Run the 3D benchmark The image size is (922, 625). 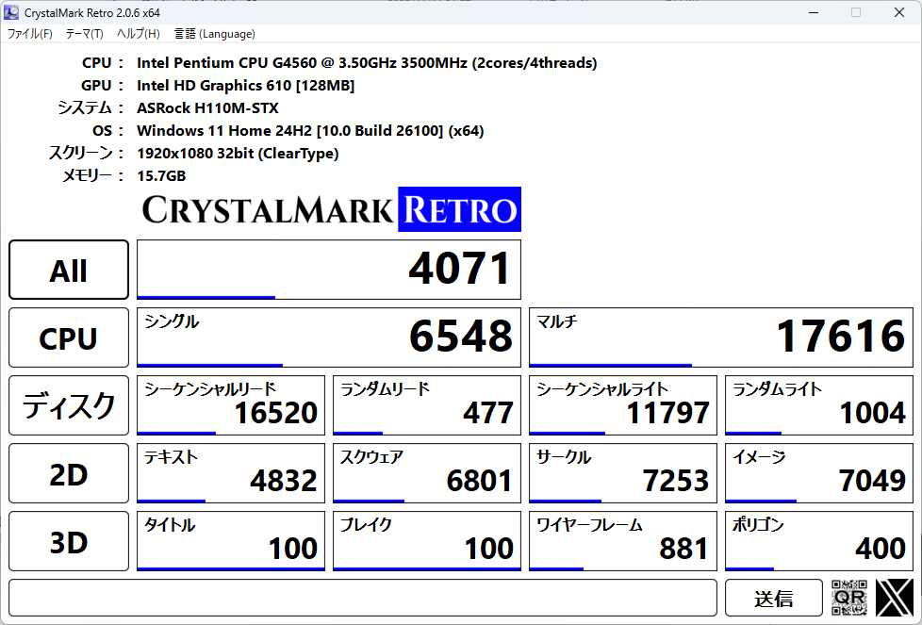[69, 541]
